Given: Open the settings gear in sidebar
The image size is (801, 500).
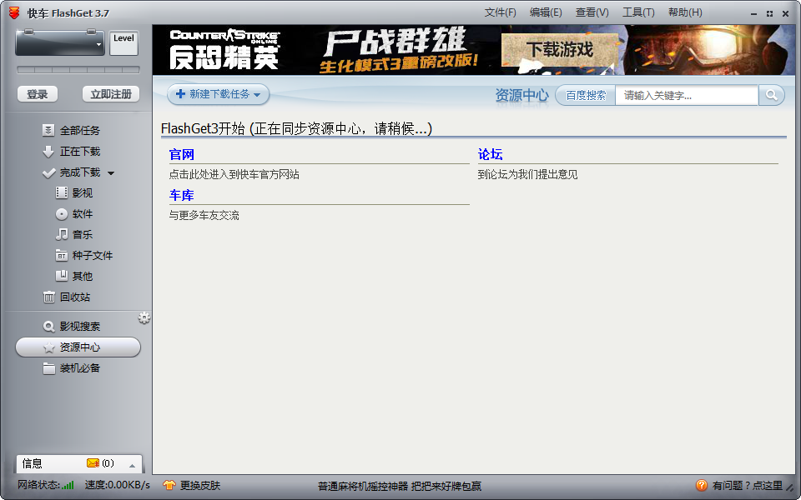Looking at the screenshot, I should click(x=144, y=317).
